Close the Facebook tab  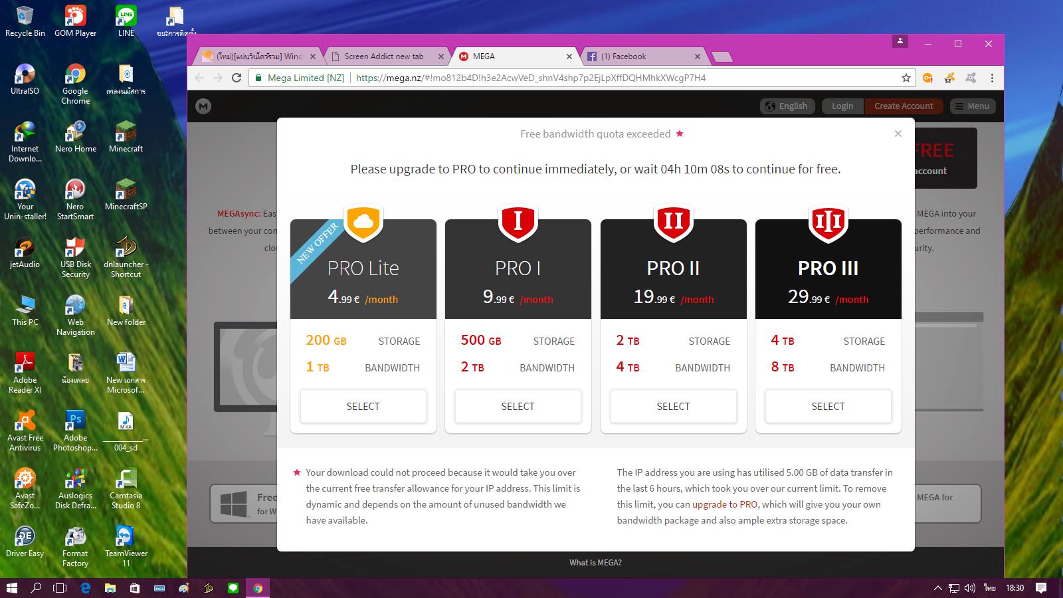[x=697, y=56]
